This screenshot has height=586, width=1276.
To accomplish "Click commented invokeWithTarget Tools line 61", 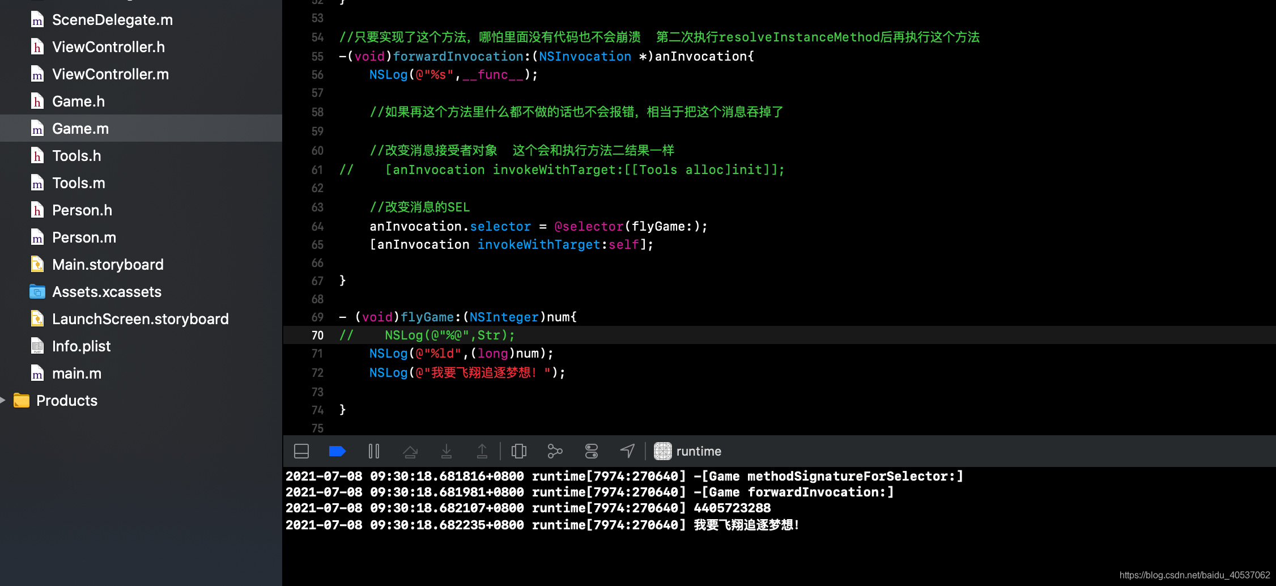I will (x=562, y=170).
